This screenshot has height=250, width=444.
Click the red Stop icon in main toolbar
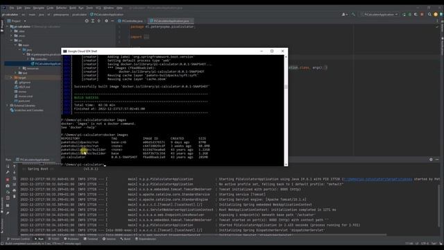422,15
